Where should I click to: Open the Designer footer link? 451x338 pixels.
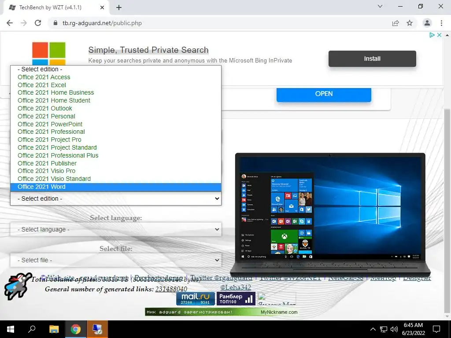point(417,278)
